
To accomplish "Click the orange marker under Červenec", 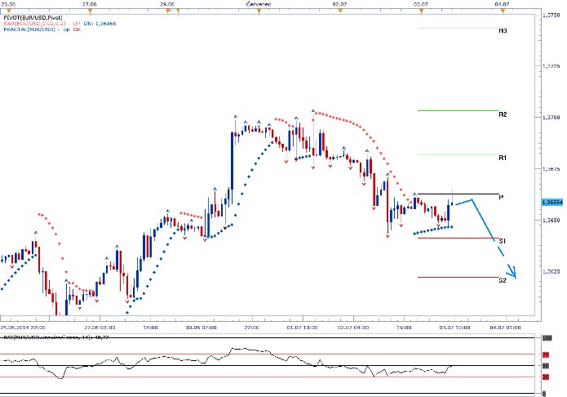I will tap(259, 11).
